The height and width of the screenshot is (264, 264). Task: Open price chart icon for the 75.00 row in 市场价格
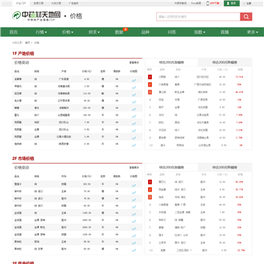pos(134,199)
